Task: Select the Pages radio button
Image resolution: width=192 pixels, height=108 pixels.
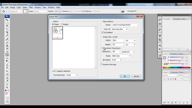Action: tap(53, 24)
